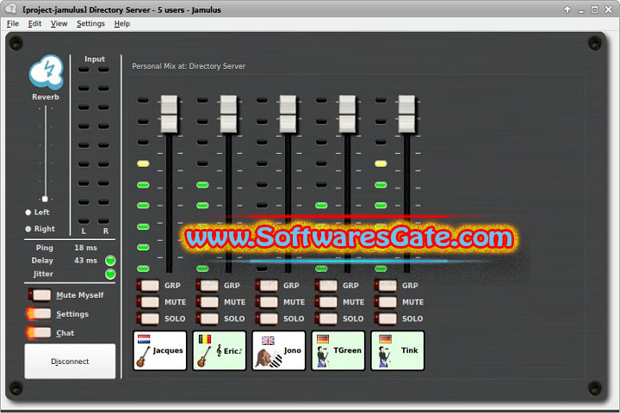The width and height of the screenshot is (620, 413).
Task: Click the treble clef icon beside Eric
Action: click(x=219, y=350)
